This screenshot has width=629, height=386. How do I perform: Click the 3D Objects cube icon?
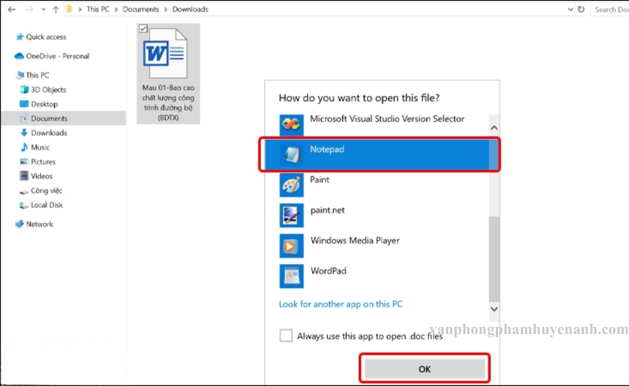pyautogui.click(x=24, y=90)
